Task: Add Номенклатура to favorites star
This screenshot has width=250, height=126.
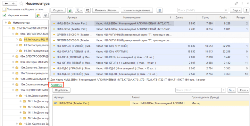Action: [x=21, y=3]
